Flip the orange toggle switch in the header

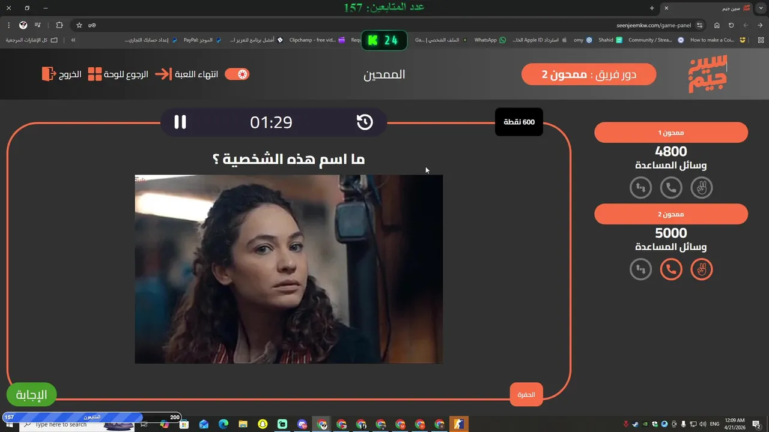pyautogui.click(x=237, y=74)
